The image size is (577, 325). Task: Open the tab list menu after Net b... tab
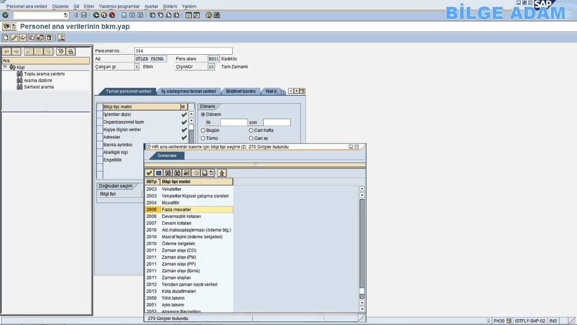[x=302, y=91]
